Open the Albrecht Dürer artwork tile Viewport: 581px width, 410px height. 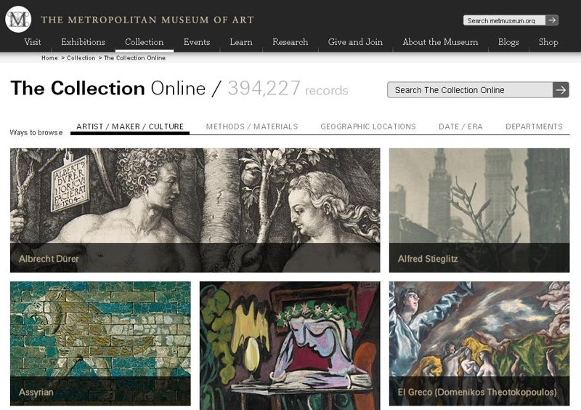(195, 210)
